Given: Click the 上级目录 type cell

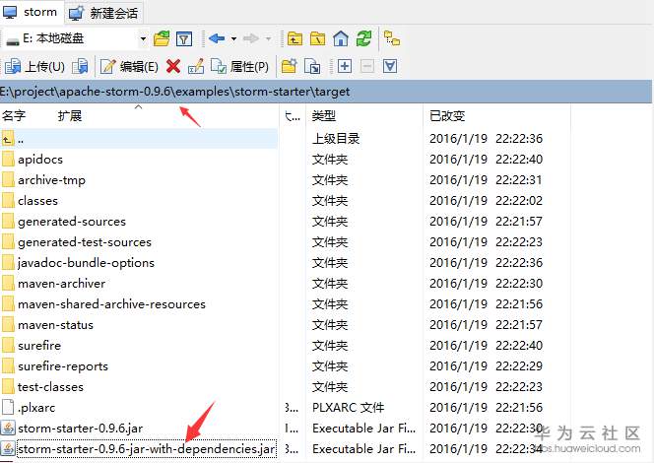Looking at the screenshot, I should click(336, 139).
